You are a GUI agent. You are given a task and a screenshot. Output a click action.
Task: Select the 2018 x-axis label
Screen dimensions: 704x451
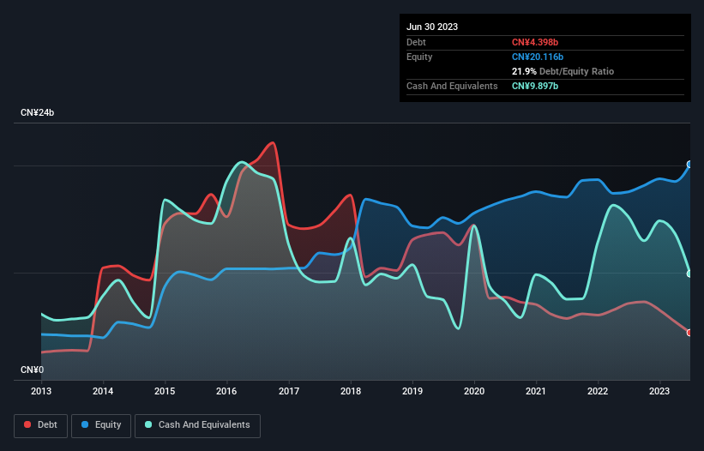point(351,391)
